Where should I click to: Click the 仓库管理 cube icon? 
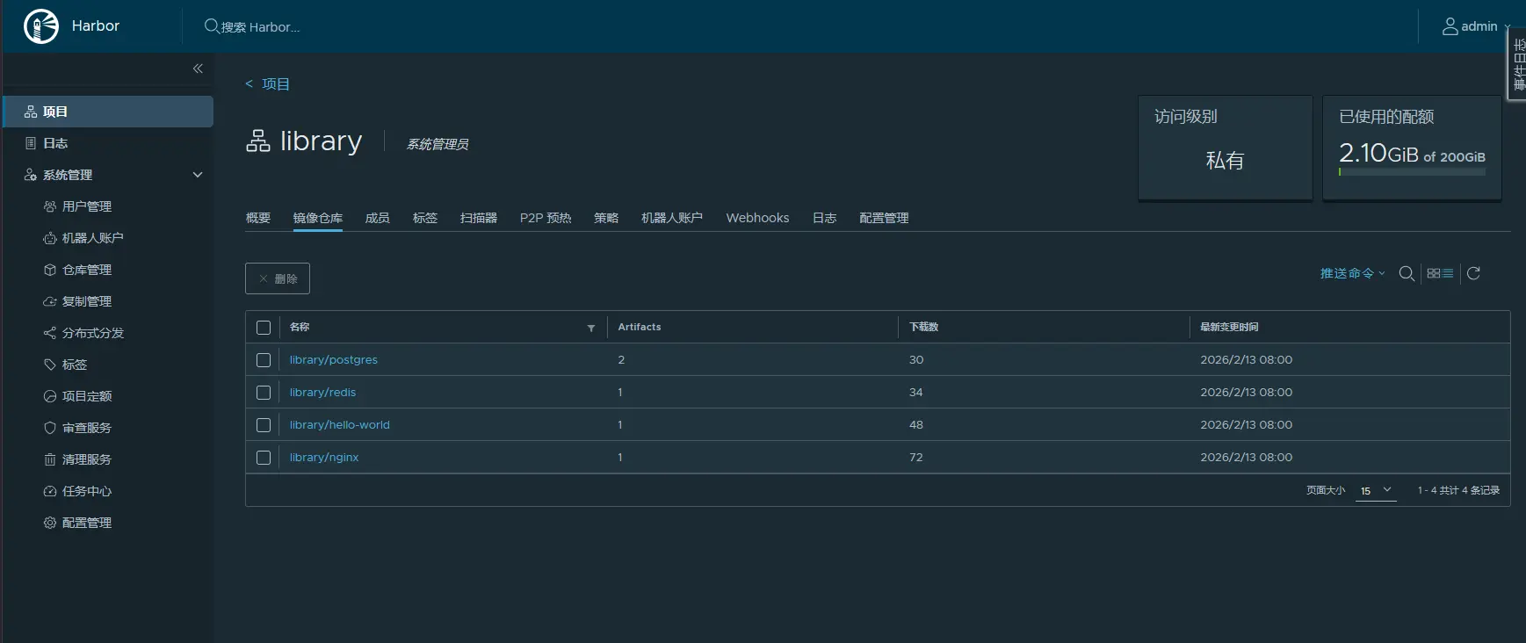(50, 270)
